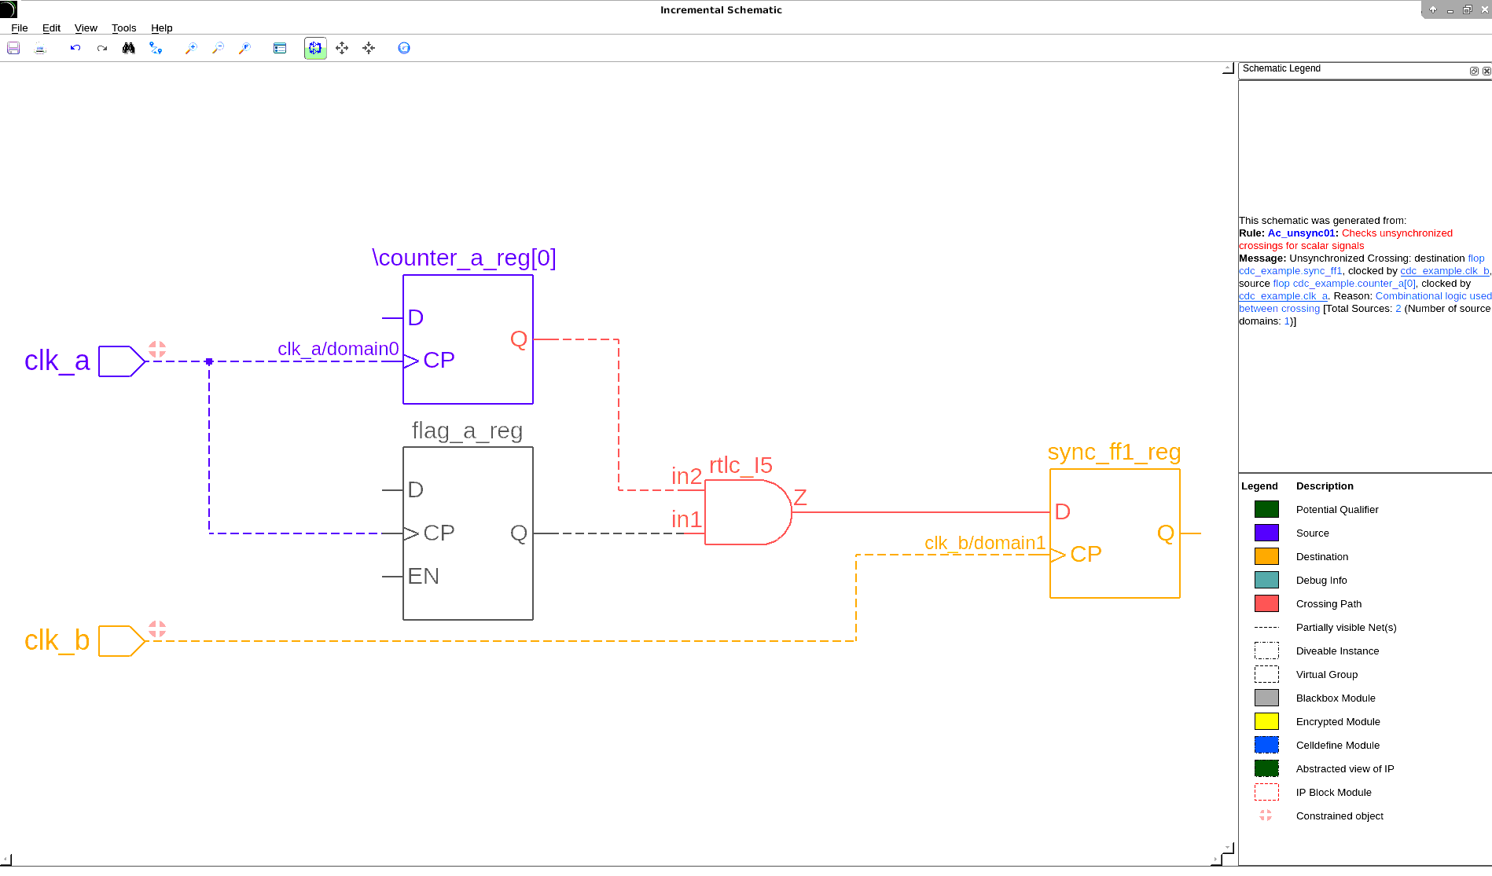This screenshot has height=876, width=1492.
Task: Click the Destination orange color swatch
Action: pyautogui.click(x=1266, y=556)
